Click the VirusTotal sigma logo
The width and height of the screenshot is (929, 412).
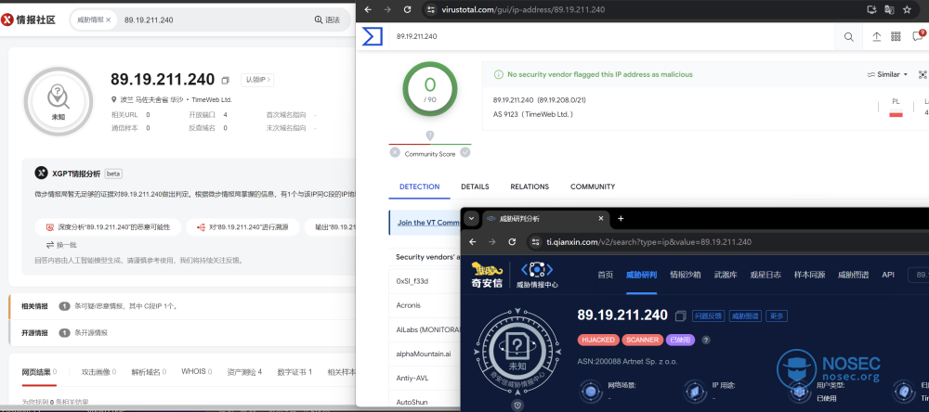(373, 36)
